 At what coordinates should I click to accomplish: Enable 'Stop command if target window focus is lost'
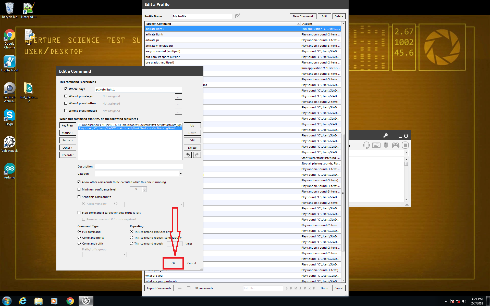pos(79,213)
